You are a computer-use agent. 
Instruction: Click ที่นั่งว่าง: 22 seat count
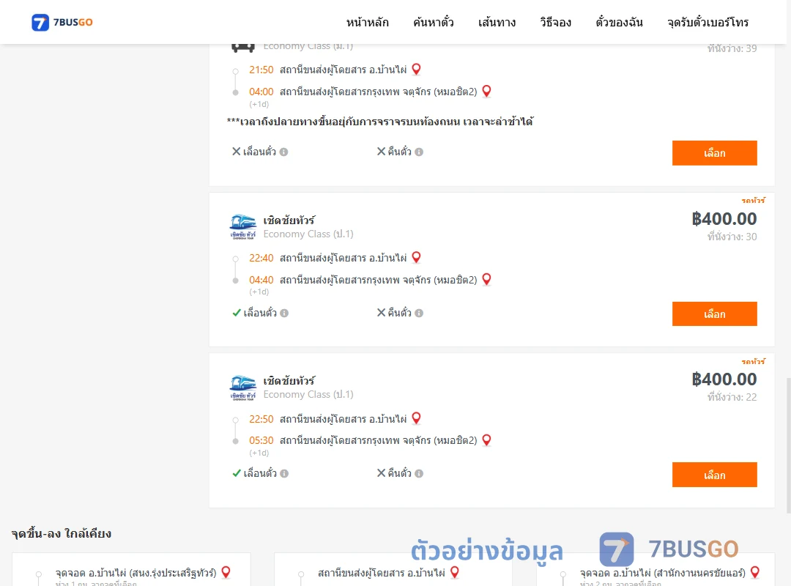click(x=732, y=397)
